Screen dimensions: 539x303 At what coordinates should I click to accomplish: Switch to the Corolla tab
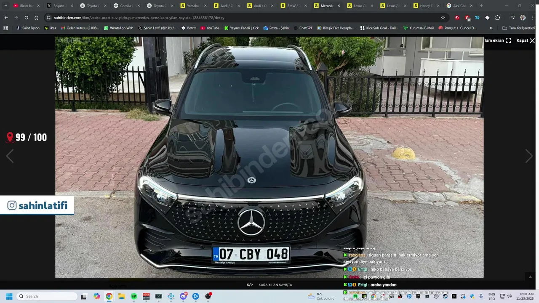[x=126, y=6]
